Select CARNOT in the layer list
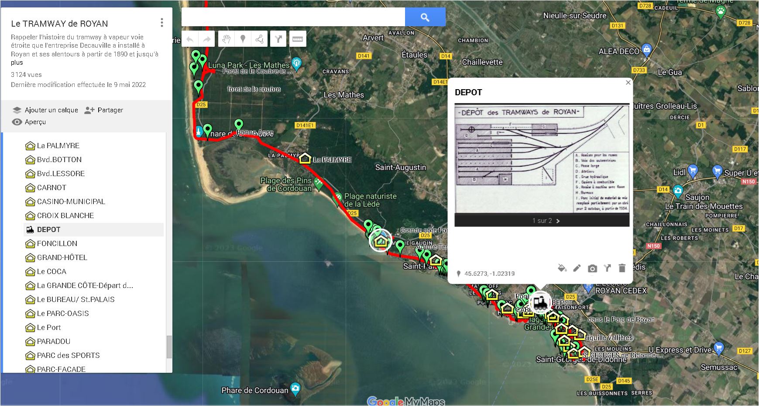The image size is (759, 406). point(94,187)
